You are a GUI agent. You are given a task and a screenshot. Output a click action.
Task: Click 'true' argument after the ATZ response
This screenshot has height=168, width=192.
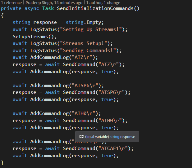(107, 72)
